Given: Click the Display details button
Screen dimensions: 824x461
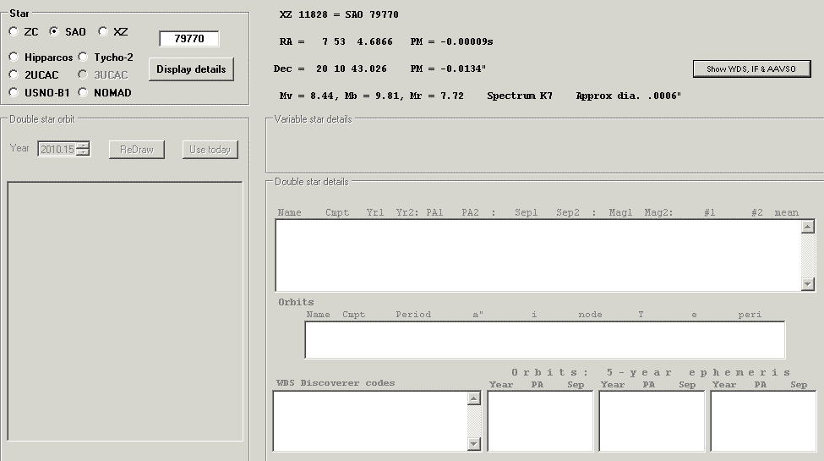Looking at the screenshot, I should 191,69.
